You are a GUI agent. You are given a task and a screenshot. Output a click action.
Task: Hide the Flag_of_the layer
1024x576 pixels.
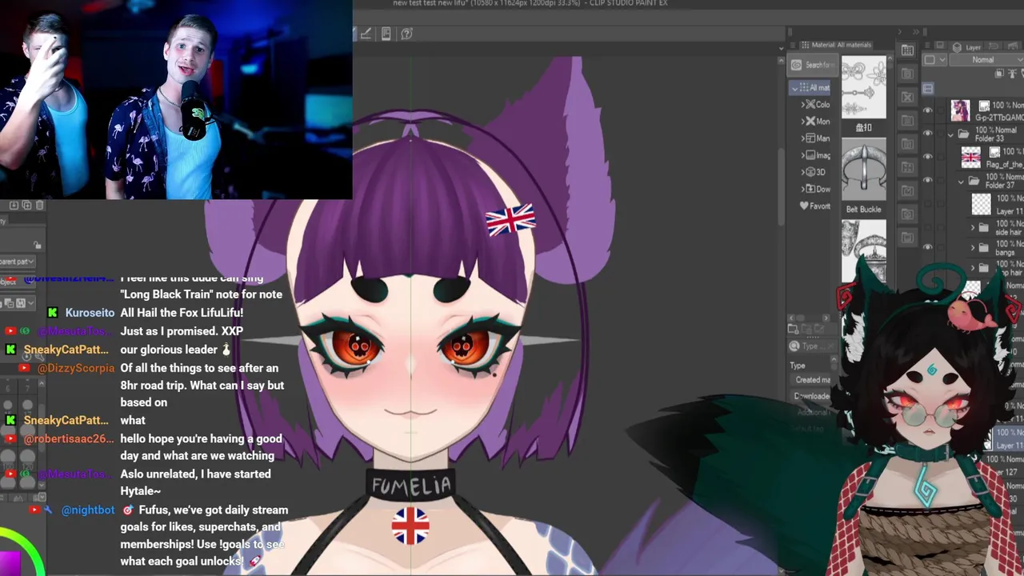coord(928,157)
